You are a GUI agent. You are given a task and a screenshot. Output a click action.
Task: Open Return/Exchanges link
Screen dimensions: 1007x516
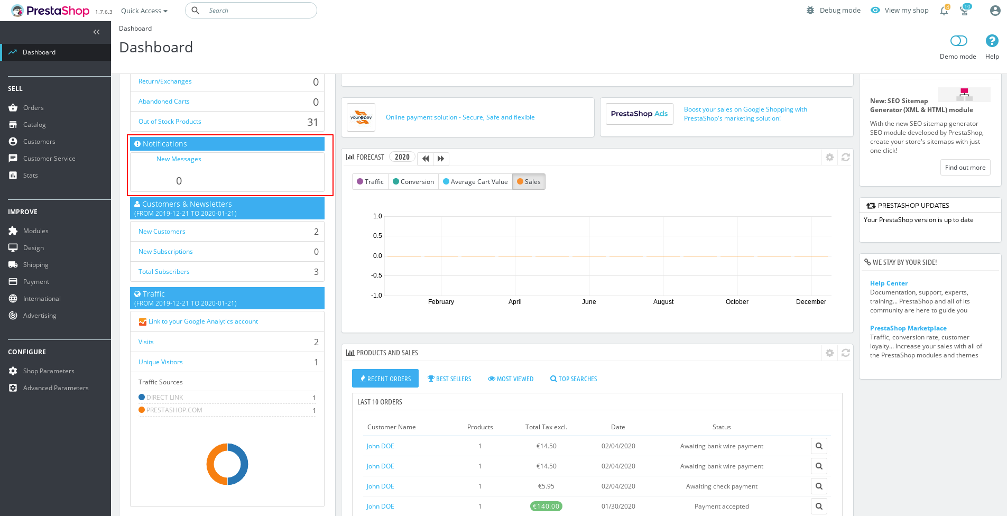coord(165,81)
